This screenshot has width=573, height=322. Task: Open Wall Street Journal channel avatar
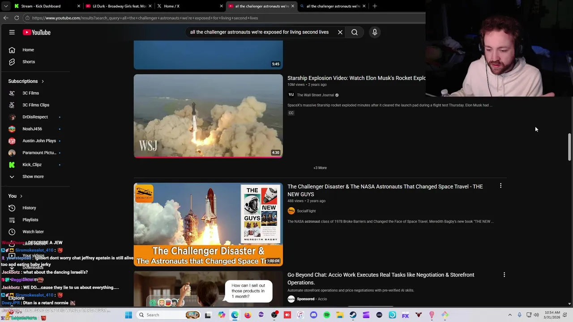click(x=291, y=95)
